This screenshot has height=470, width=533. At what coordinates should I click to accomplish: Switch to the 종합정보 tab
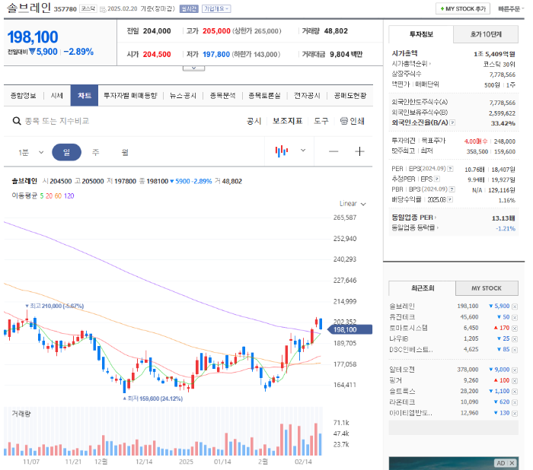point(23,96)
